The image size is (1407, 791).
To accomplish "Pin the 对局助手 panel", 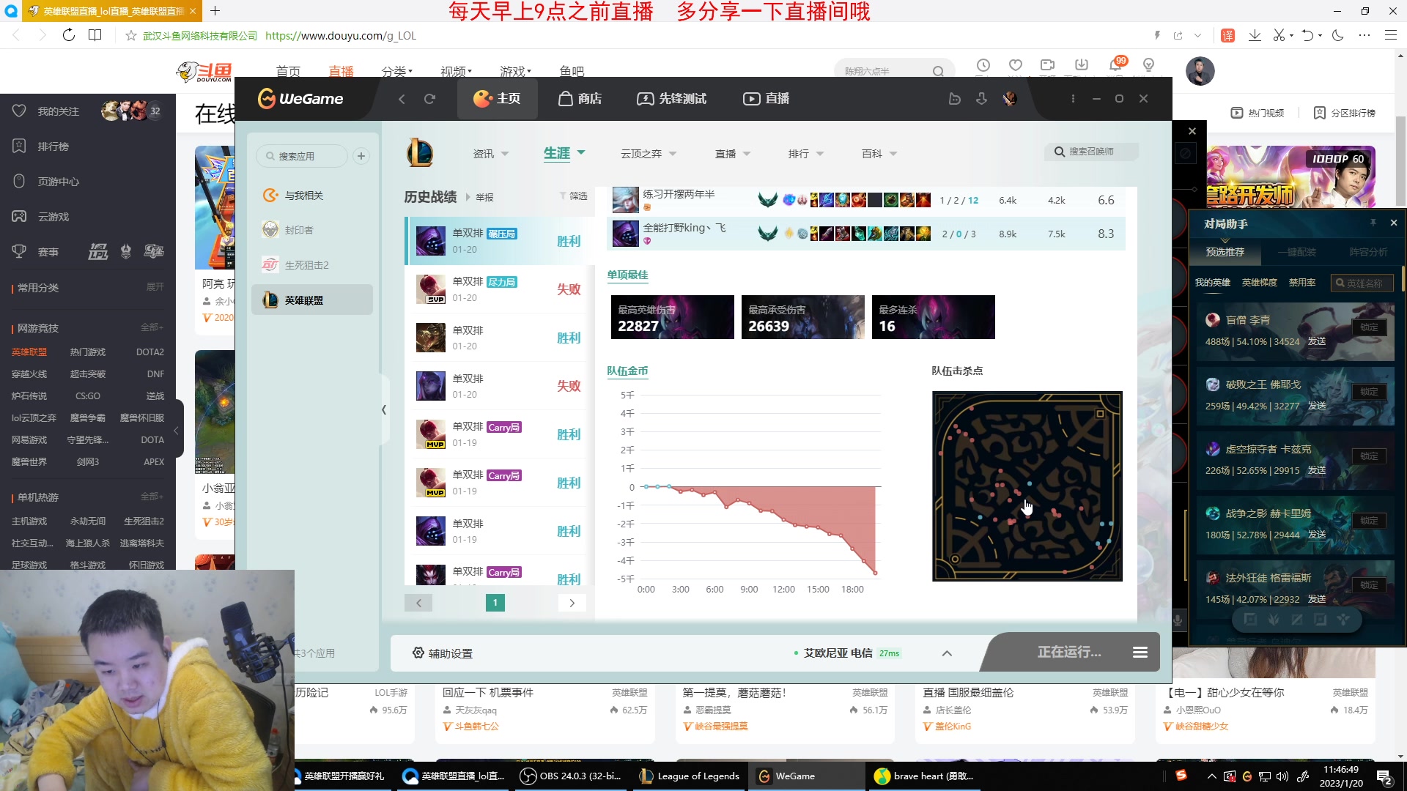I will 1373,223.
